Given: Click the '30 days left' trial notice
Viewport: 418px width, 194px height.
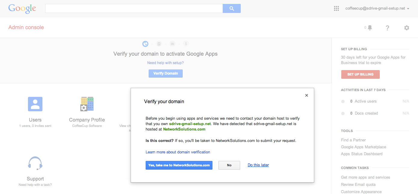Looking at the screenshot, I should (x=373, y=60).
